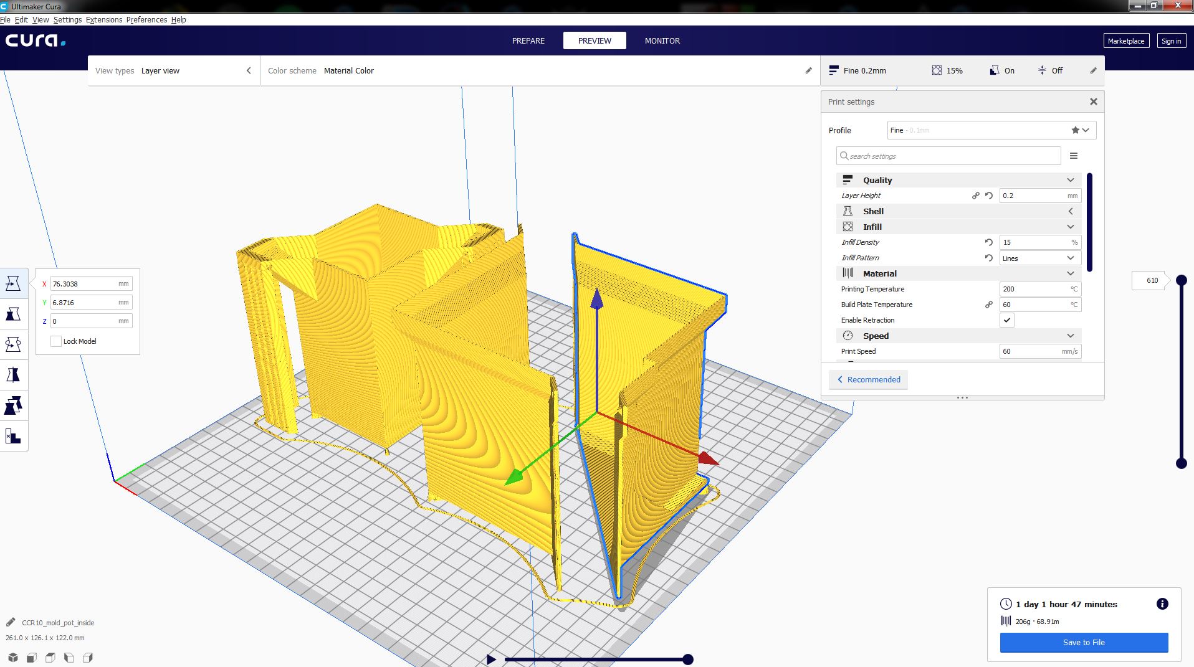The width and height of the screenshot is (1194, 667).
Task: Activate the Support Blocker tool
Action: [13, 436]
